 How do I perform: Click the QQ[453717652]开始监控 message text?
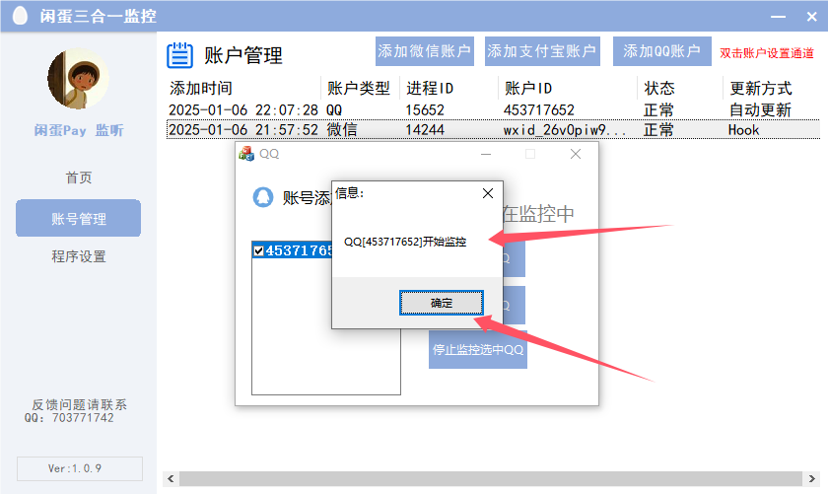(405, 242)
